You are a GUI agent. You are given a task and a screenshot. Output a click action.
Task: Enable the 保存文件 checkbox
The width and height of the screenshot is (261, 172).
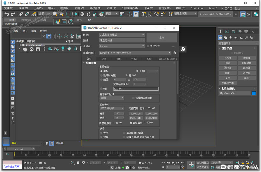click(148, 46)
